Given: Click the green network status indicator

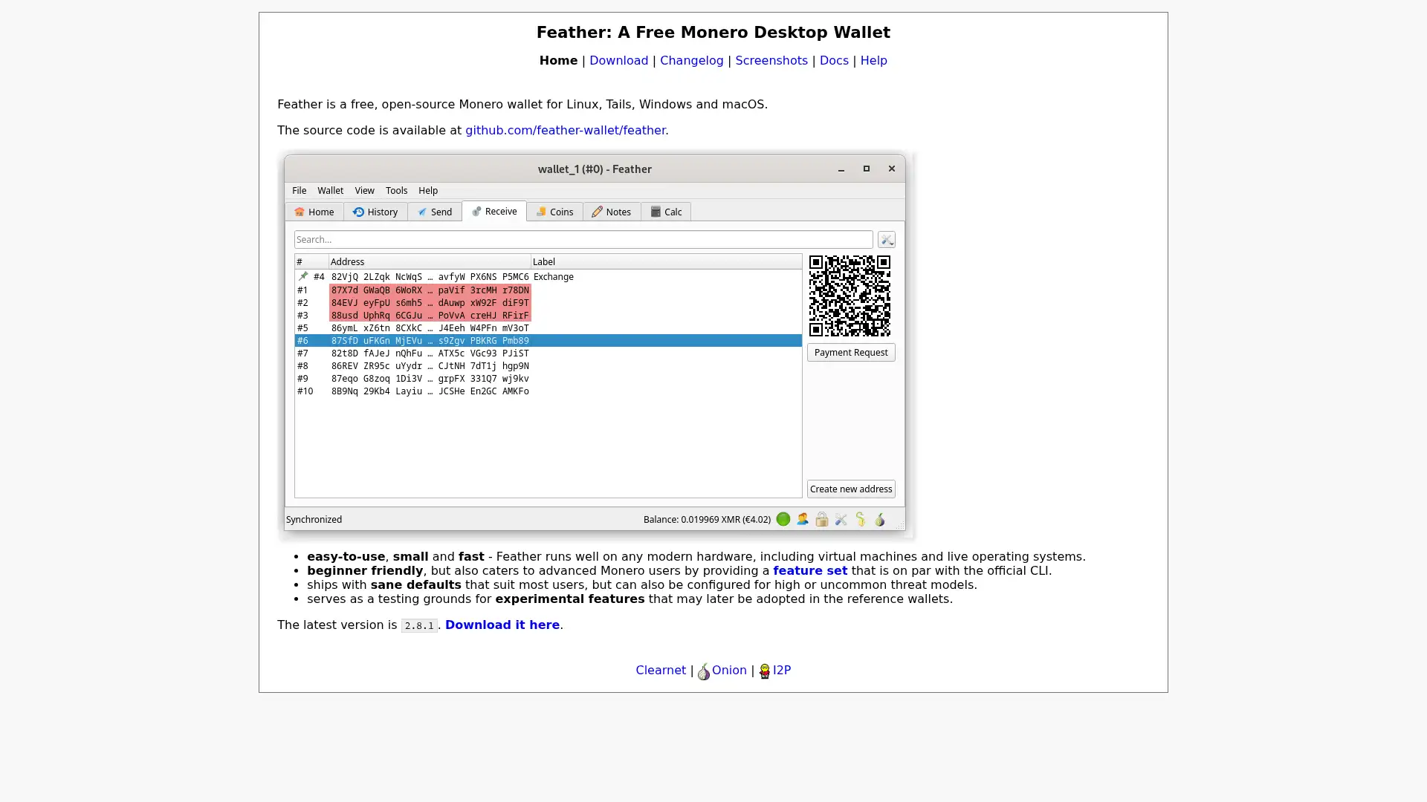Looking at the screenshot, I should 783,519.
